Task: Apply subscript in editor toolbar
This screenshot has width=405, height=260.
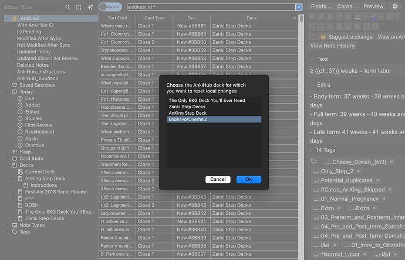Action: click(348, 16)
